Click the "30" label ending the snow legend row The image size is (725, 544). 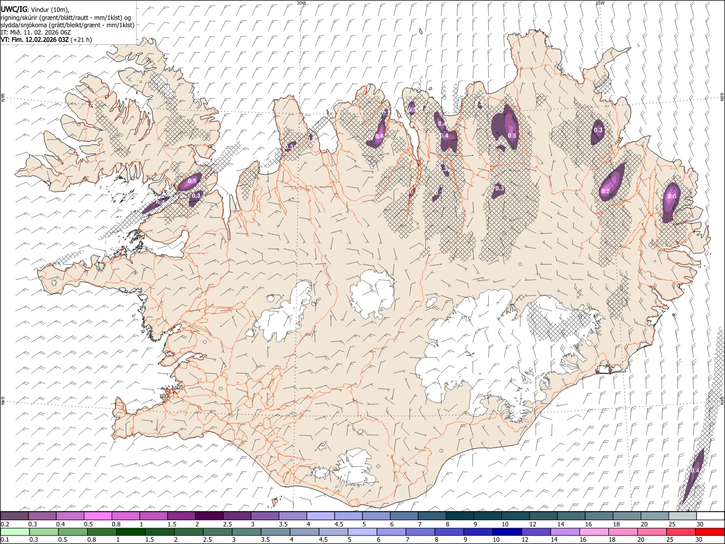(700, 524)
